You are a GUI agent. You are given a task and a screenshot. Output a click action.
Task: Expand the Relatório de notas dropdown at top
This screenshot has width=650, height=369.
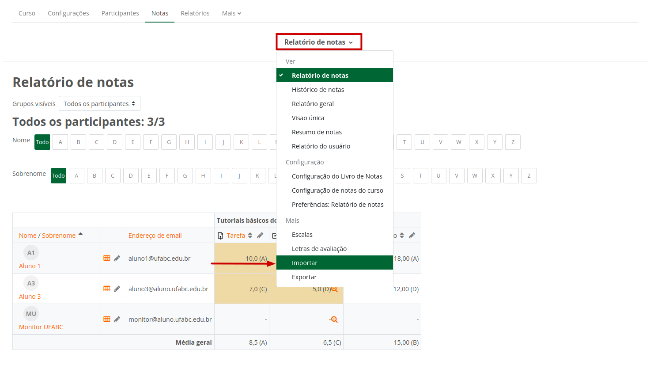pyautogui.click(x=318, y=42)
